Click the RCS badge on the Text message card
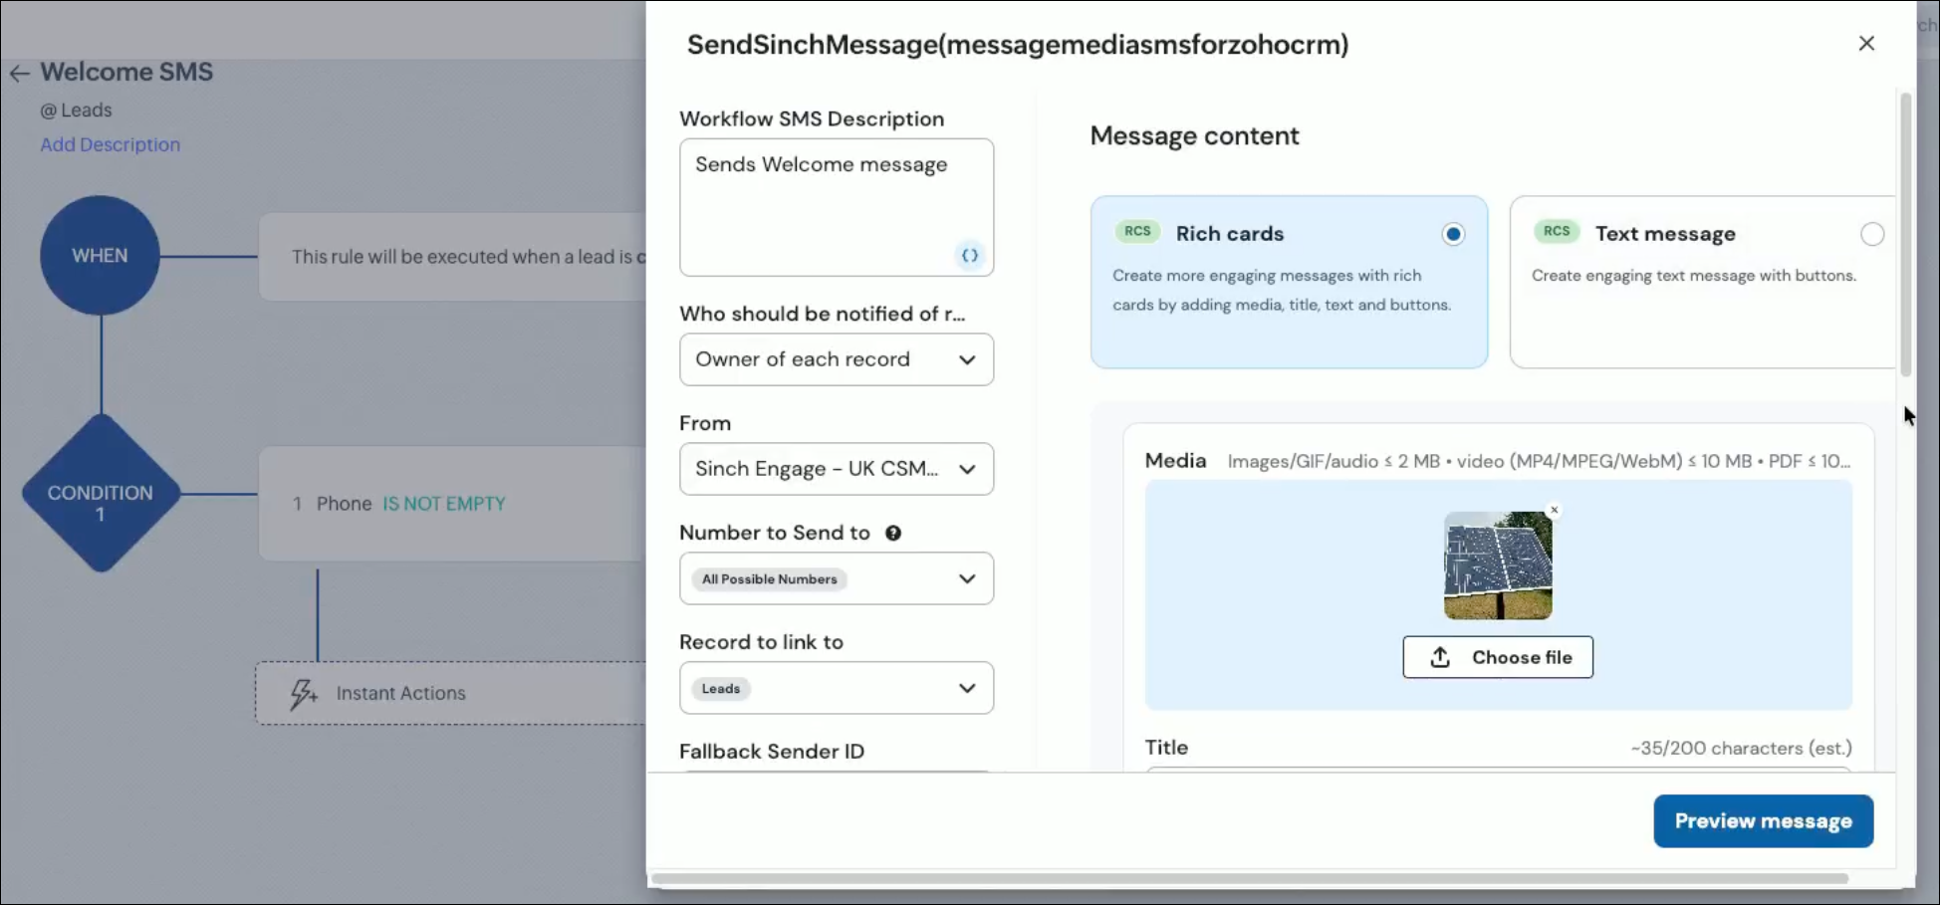1940x905 pixels. click(x=1557, y=231)
